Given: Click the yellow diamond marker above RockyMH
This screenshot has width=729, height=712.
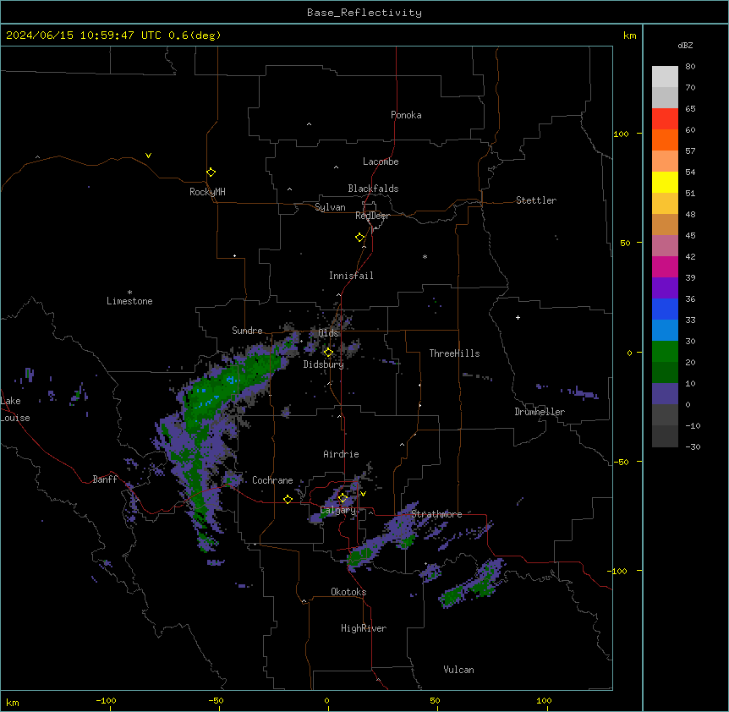Looking at the screenshot, I should pos(211,173).
